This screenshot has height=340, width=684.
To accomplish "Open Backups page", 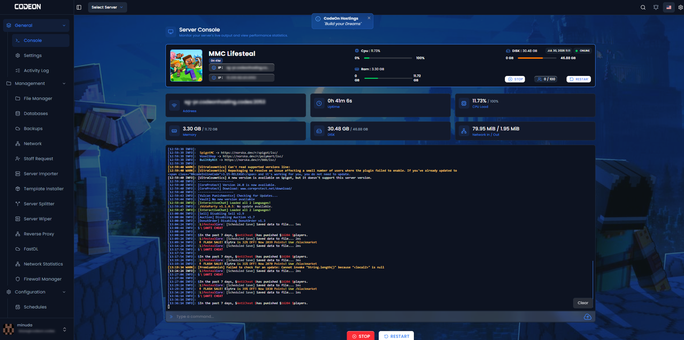I will point(41,128).
